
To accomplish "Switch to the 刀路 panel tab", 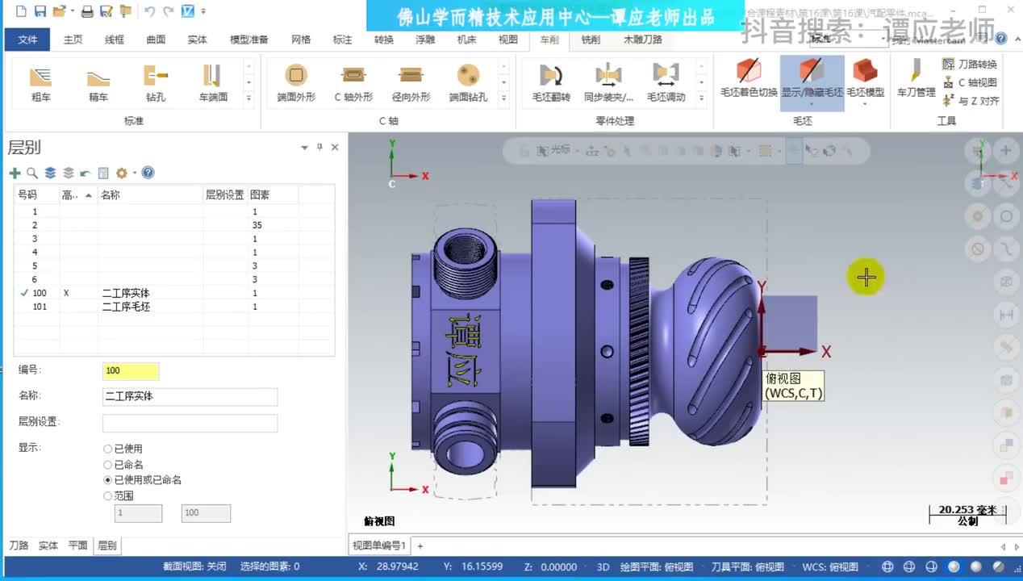I will click(x=19, y=545).
